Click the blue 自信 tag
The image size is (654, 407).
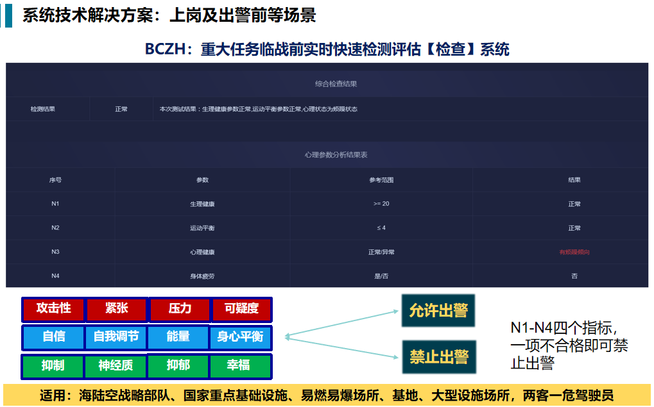coord(53,337)
